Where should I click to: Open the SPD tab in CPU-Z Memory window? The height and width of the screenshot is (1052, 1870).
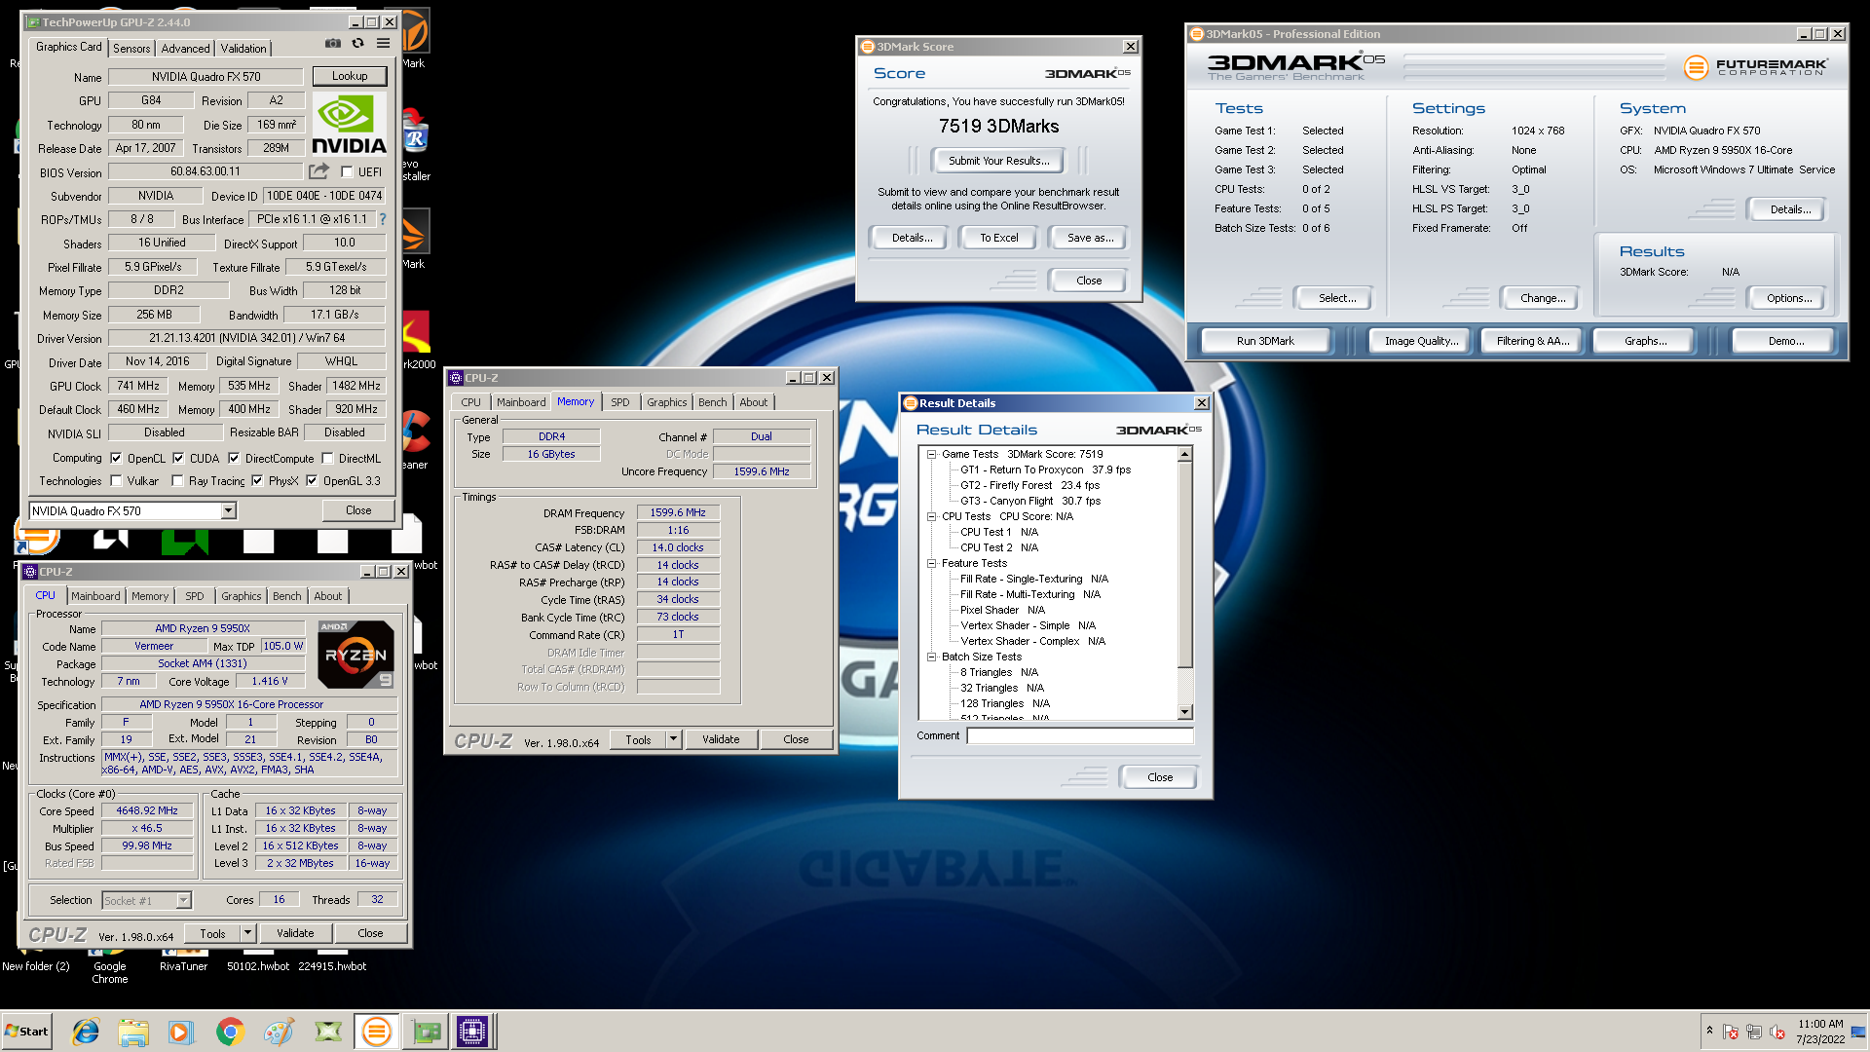pyautogui.click(x=620, y=402)
